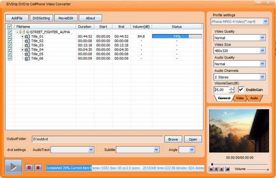The width and height of the screenshot is (276, 178).
Task: Click the film icon beside Title_06
Action: pos(27,58)
